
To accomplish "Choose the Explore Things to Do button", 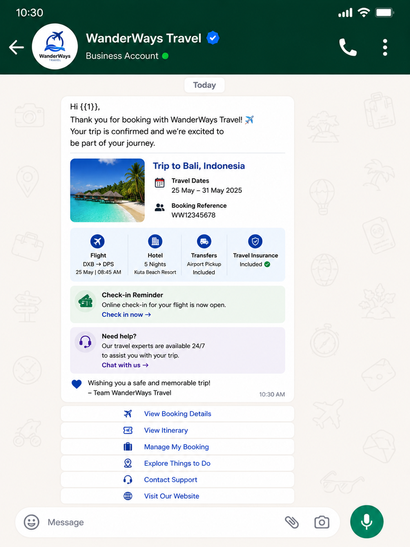I will [x=177, y=463].
